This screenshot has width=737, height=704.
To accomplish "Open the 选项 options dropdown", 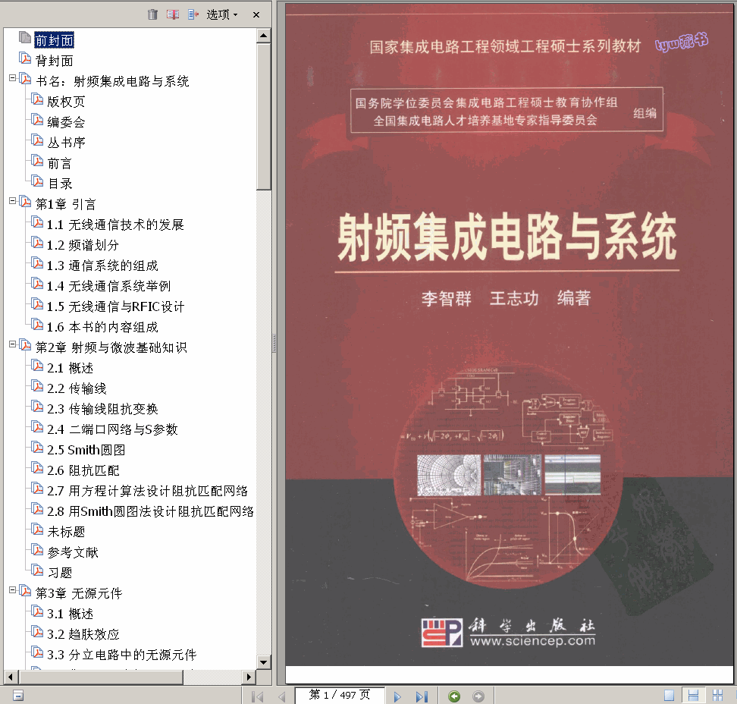I will [x=222, y=14].
